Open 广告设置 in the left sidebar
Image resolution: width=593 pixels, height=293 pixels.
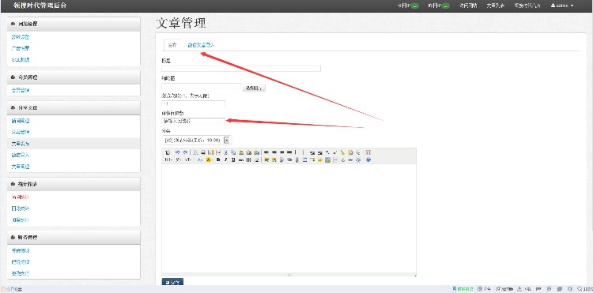click(21, 48)
